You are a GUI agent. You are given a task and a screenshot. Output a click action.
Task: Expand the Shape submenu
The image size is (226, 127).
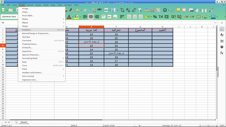click(42, 26)
